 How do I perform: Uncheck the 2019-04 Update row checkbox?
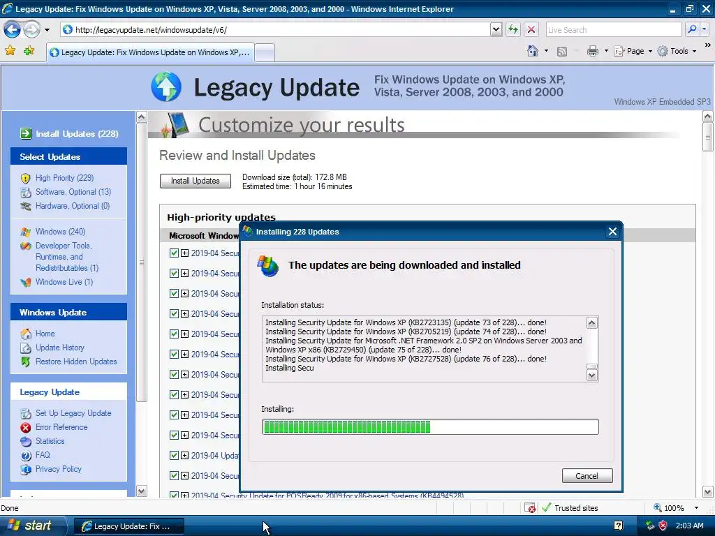point(174,455)
